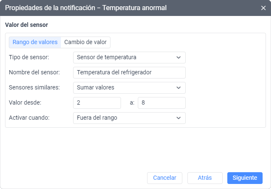Click chevron arrow beside Fuera del rango
Image resolution: width=271 pixels, height=189 pixels.
[179, 118]
